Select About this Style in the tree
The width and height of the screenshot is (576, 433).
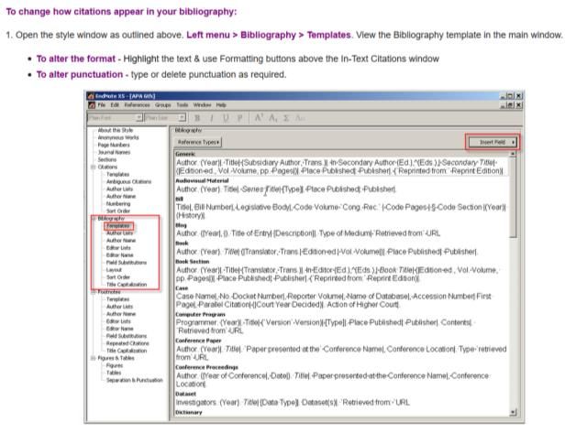[x=116, y=130]
